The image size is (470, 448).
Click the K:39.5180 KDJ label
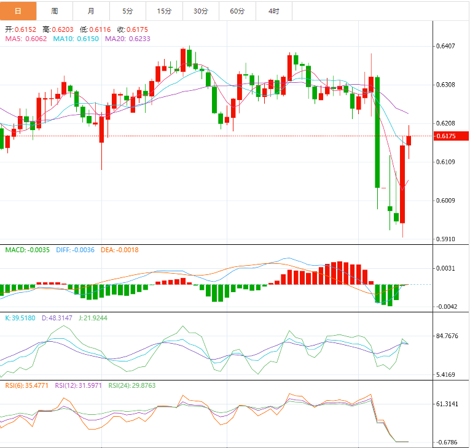pos(20,318)
